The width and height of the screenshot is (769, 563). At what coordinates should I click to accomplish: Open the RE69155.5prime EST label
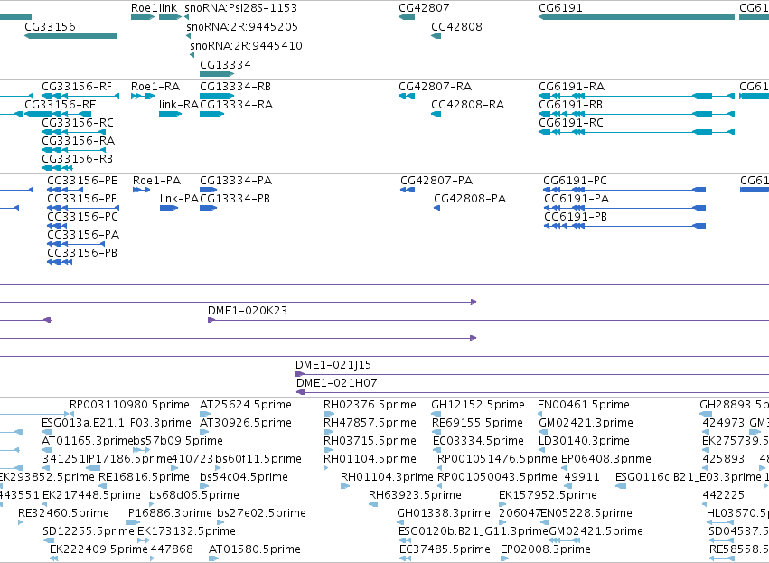pyautogui.click(x=477, y=423)
